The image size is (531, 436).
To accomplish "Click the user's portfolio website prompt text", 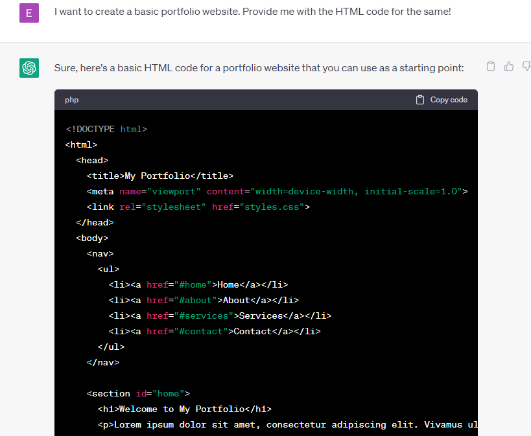I will click(x=252, y=12).
